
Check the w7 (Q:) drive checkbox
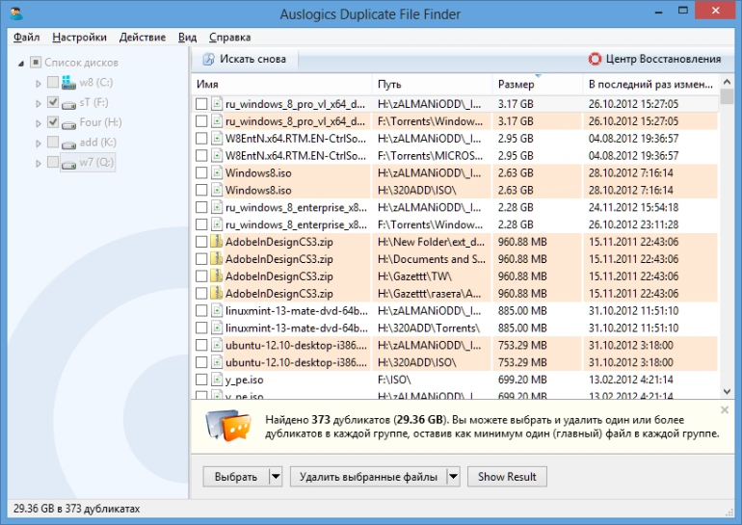tap(53, 162)
